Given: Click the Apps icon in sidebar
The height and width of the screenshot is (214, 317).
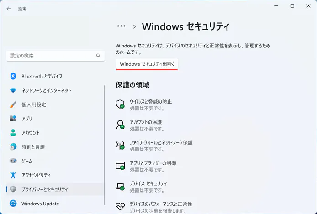Looking at the screenshot, I should click(x=13, y=119).
